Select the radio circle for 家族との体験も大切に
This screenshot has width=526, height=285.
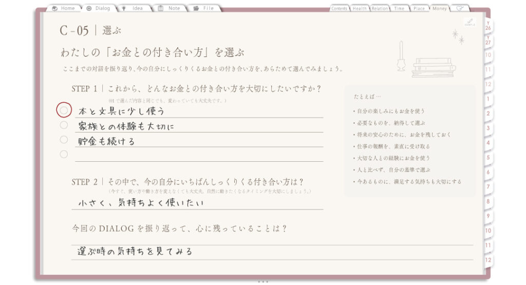(x=64, y=125)
